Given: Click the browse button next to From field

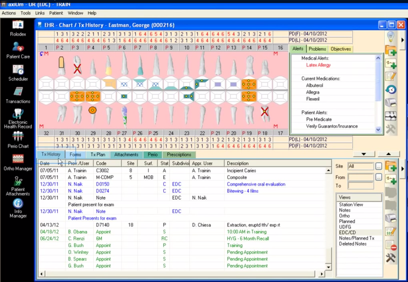Looking at the screenshot, I should click(378, 177).
